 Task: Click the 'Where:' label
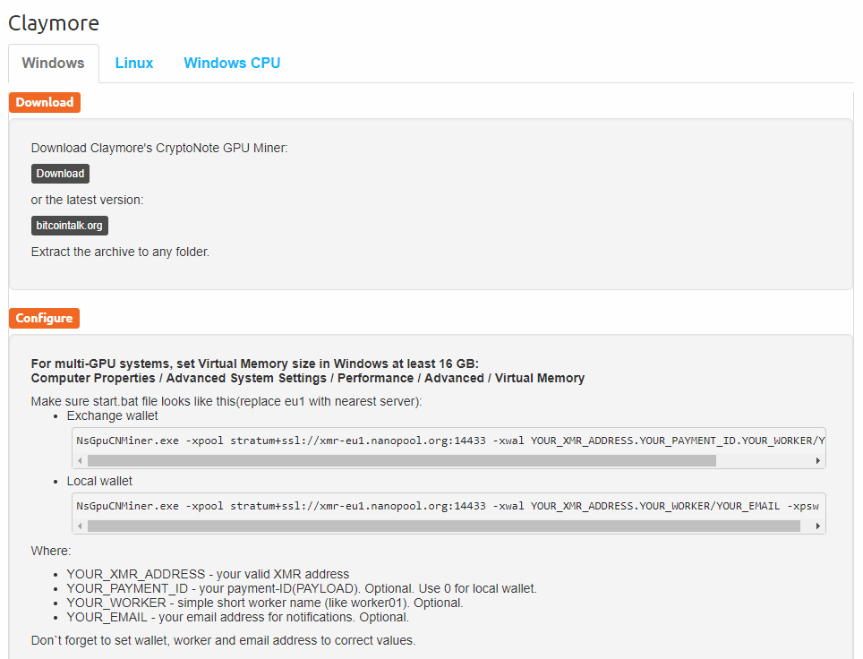[51, 551]
